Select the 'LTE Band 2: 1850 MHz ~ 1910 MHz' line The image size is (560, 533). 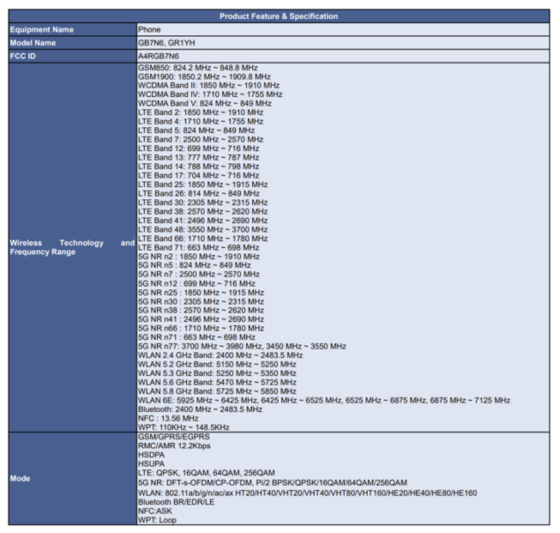pos(201,112)
